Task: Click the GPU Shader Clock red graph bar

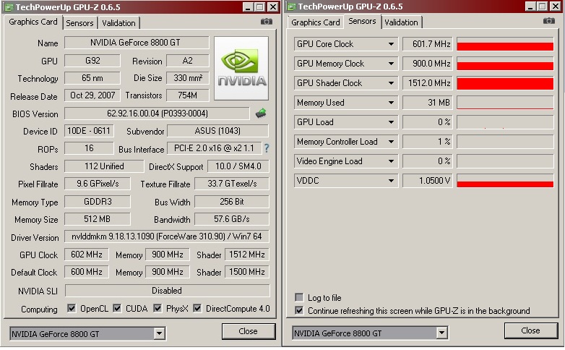Action: click(505, 83)
